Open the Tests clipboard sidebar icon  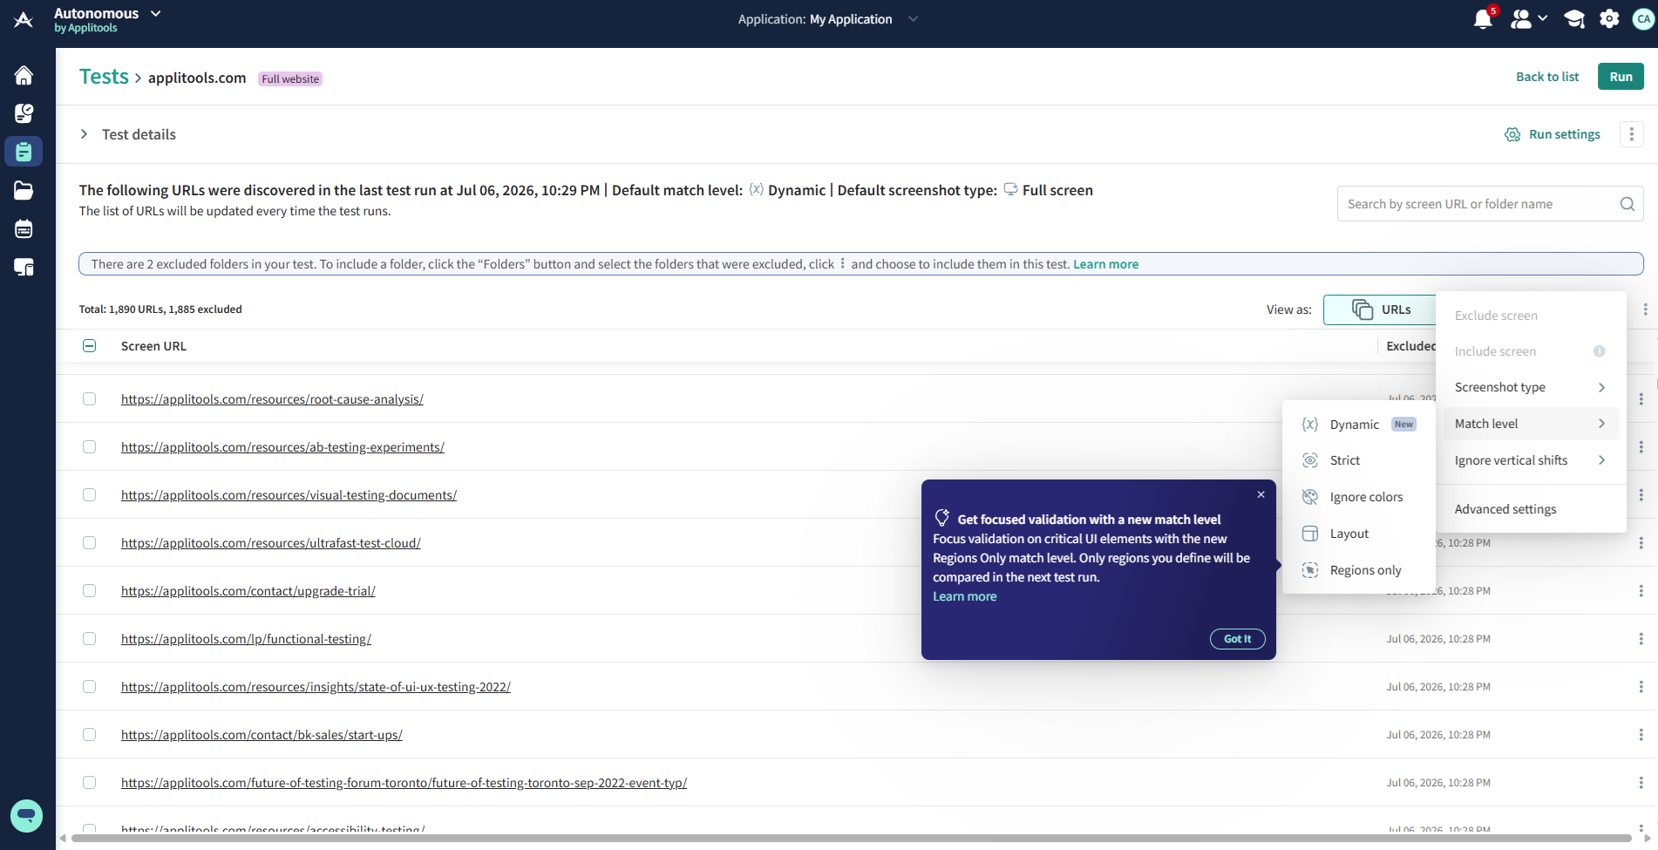coord(24,152)
